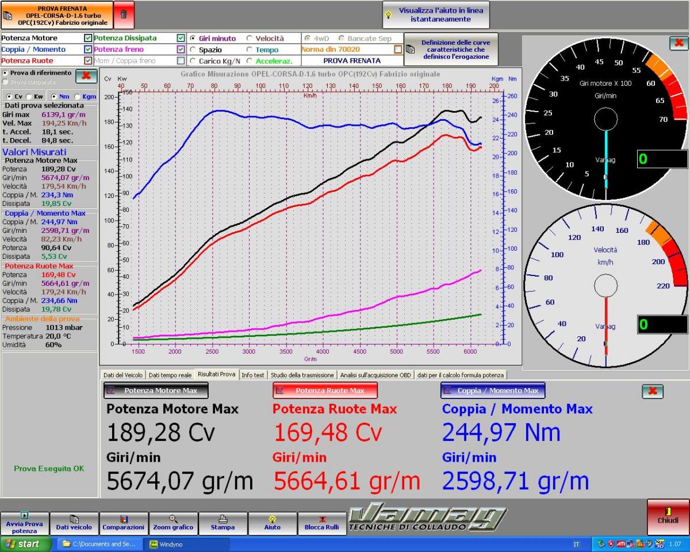690x552 pixels.
Task: Click Prova Eseguita OK status text
Action: click(49, 469)
